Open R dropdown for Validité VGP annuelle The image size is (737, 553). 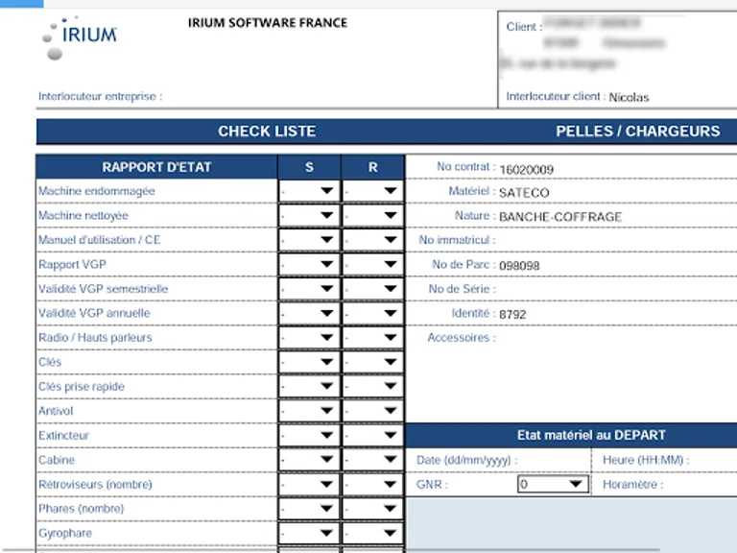tap(372, 313)
